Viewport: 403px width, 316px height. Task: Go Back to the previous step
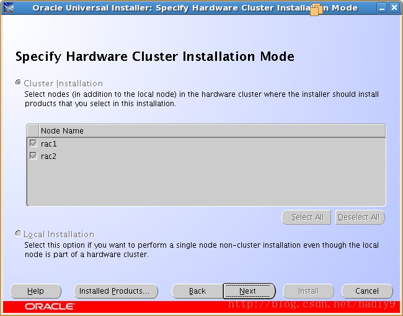click(197, 291)
